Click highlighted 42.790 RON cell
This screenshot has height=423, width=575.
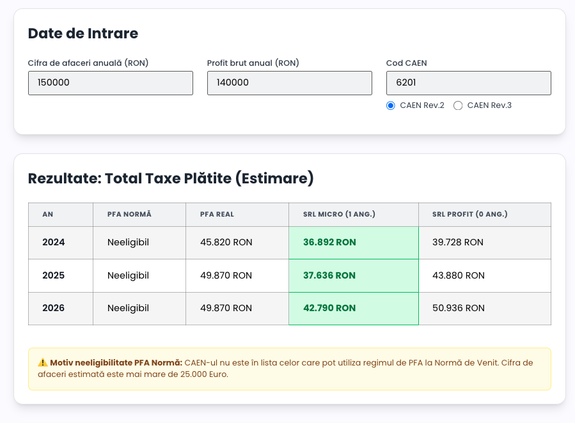329,308
